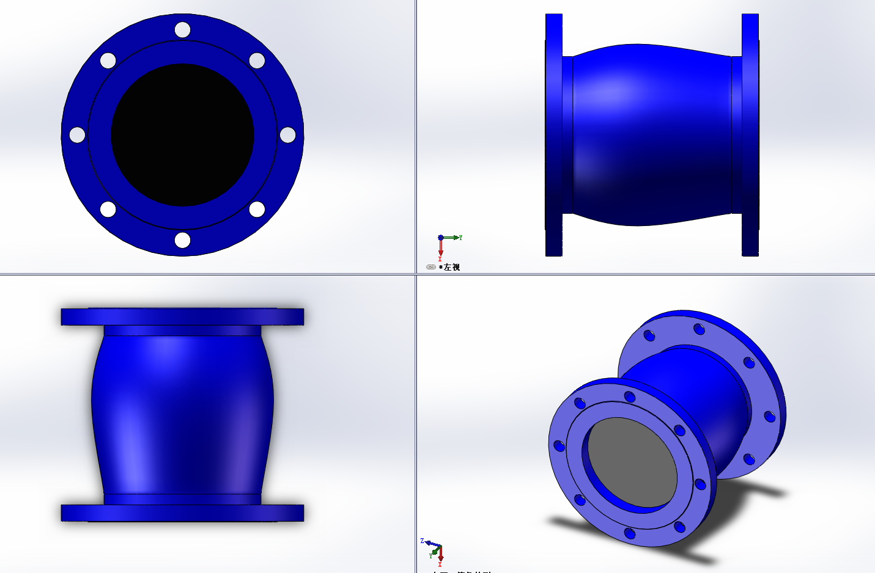Select the isometric shaded model viewport
The width and height of the screenshot is (875, 573).
(x=646, y=424)
